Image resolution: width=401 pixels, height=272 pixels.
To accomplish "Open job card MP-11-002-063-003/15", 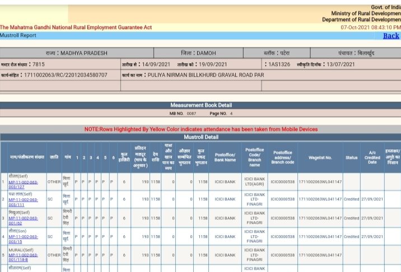I will click(x=23, y=239).
